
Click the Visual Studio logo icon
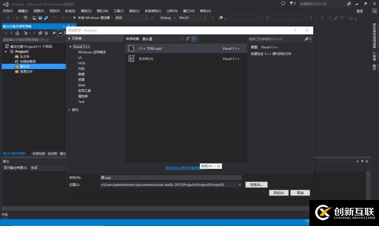(6, 4)
